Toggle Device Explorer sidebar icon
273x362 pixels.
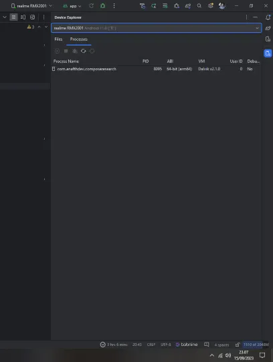[x=268, y=54]
